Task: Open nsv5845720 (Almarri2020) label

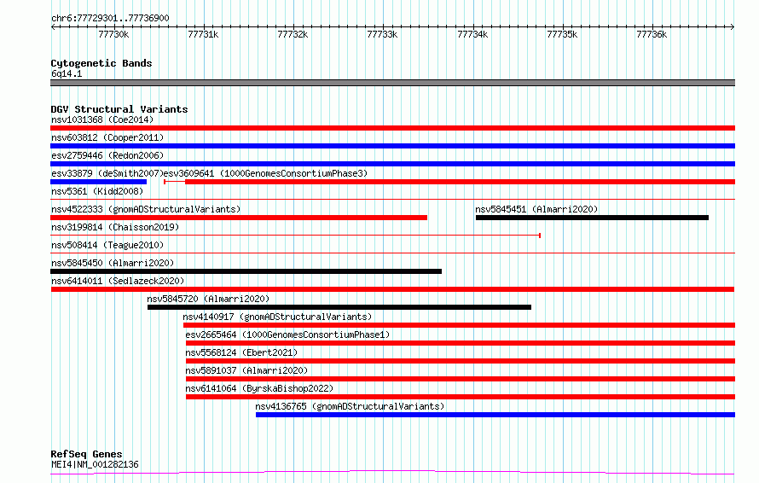Action: 208,299
